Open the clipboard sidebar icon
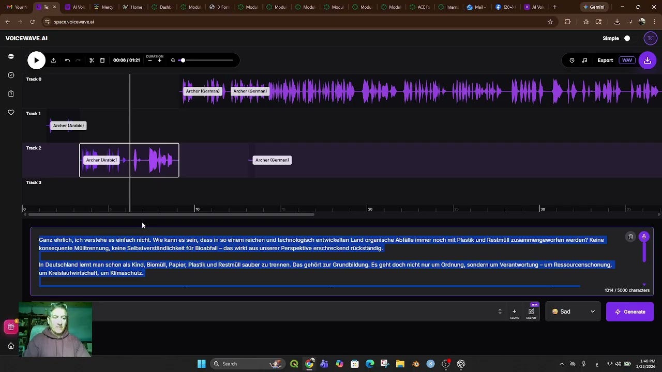Image resolution: width=662 pixels, height=372 pixels. click(x=11, y=94)
